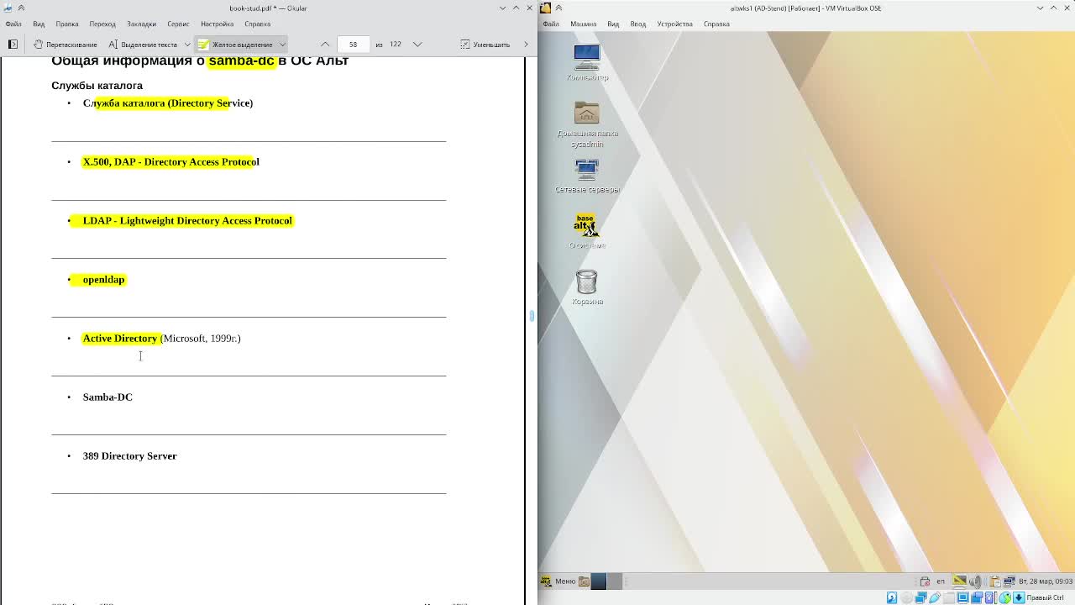
Task: Activate the Выделение текста selection tool
Action: pos(143,44)
